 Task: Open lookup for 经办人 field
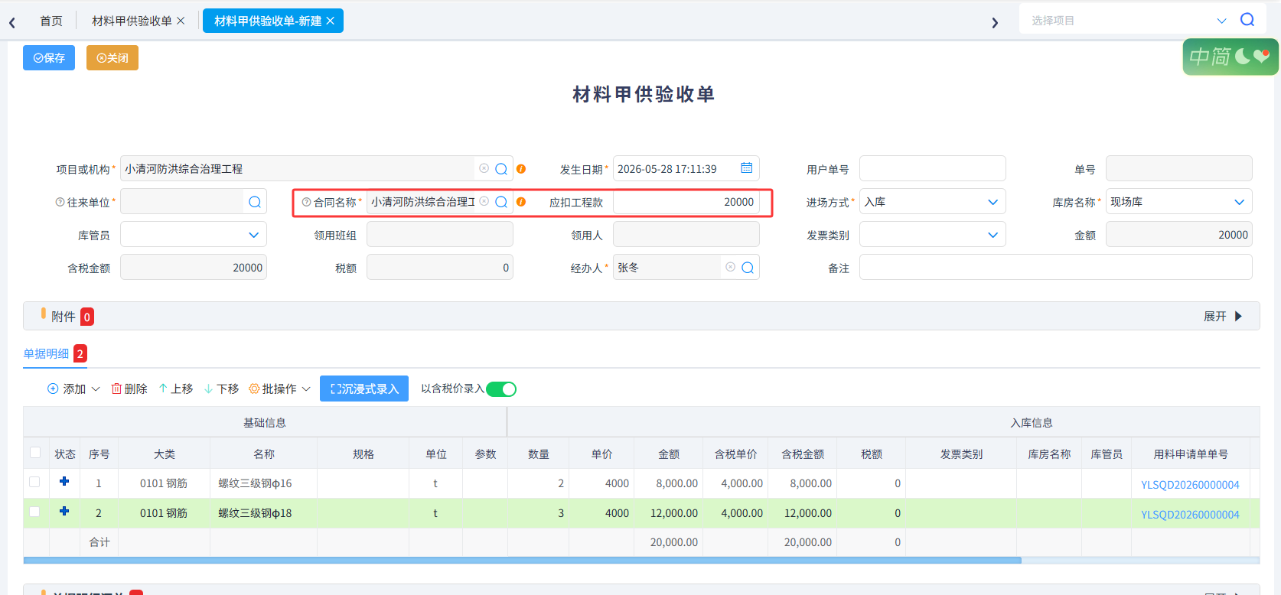(x=748, y=268)
